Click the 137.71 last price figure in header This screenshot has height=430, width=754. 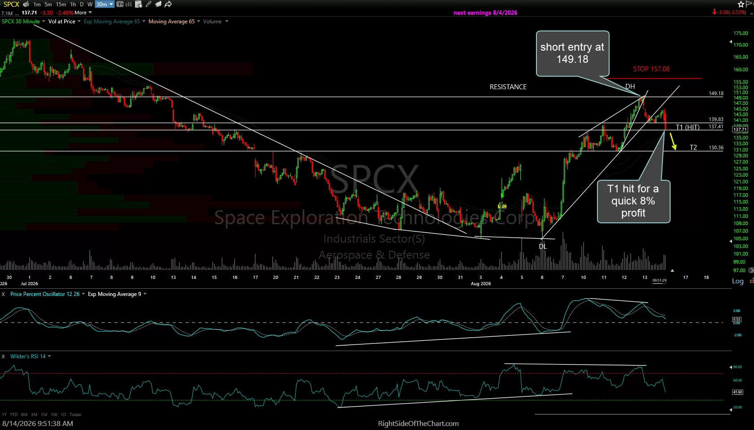tap(29, 13)
